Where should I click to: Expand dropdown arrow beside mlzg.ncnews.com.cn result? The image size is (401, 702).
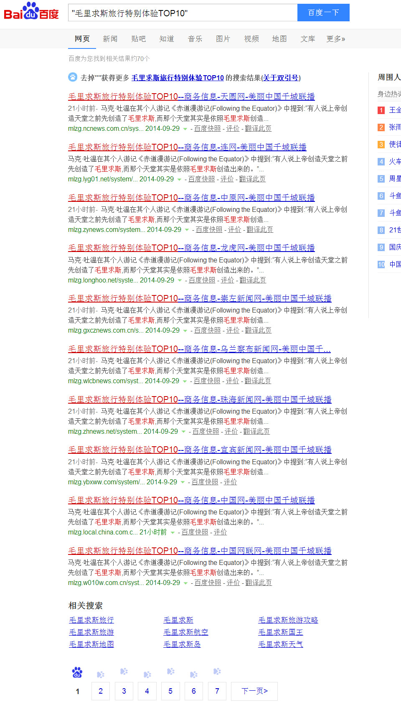click(185, 129)
